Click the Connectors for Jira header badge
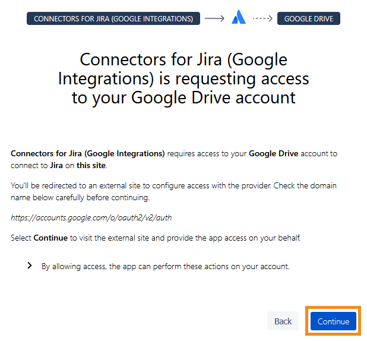 coord(113,18)
